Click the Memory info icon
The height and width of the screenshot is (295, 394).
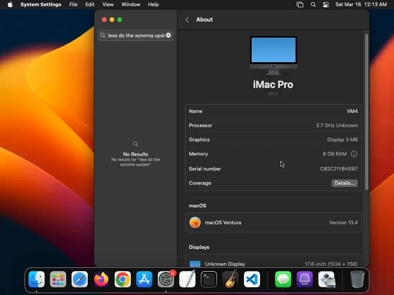click(x=354, y=154)
